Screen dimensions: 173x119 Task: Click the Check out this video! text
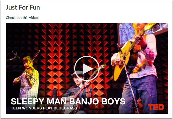(x=22, y=18)
